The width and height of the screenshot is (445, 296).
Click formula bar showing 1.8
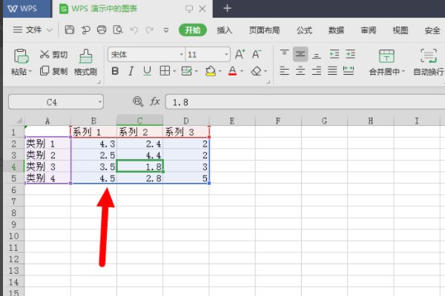pos(305,101)
